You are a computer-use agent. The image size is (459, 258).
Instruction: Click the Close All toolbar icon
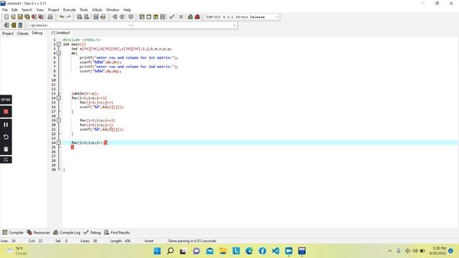pyautogui.click(x=41, y=17)
